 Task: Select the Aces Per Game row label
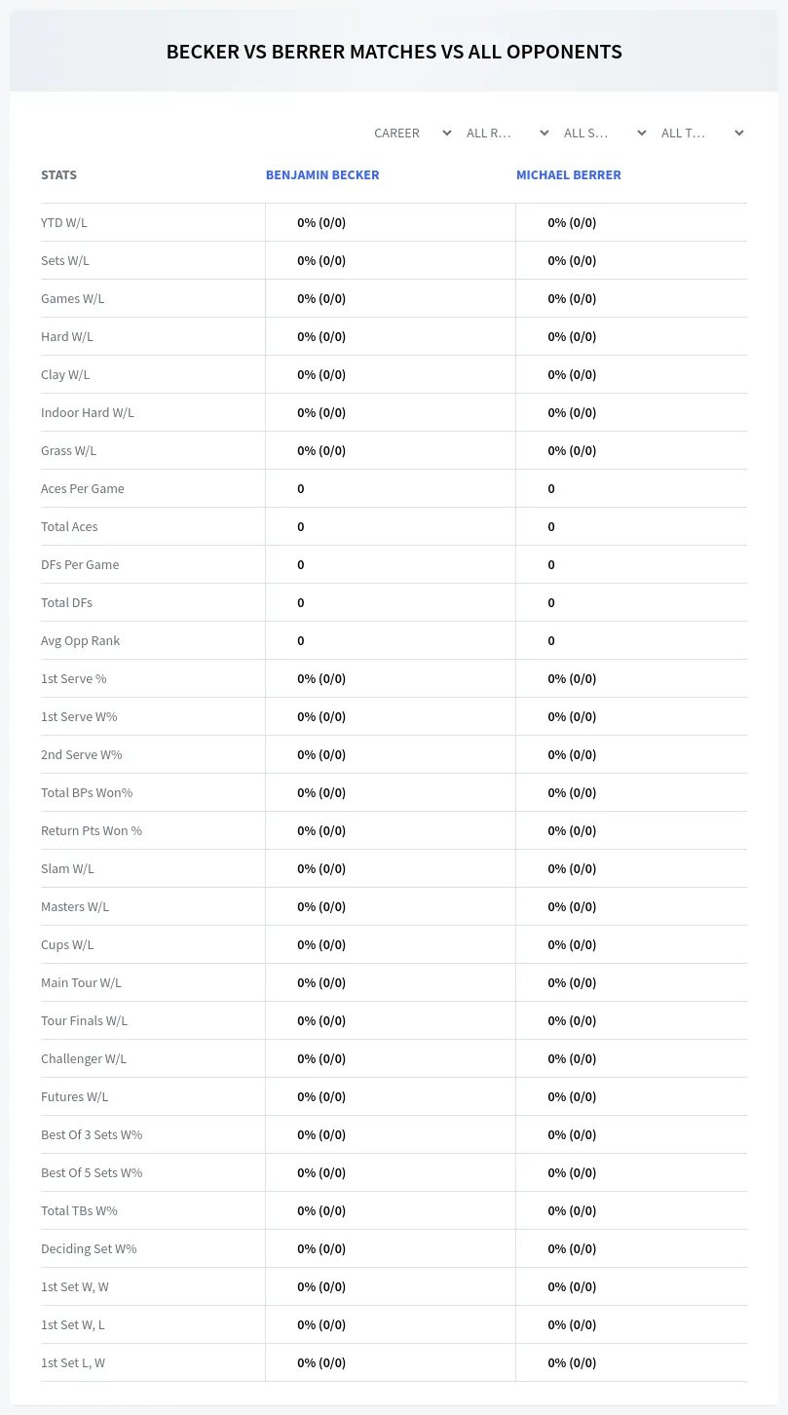pyautogui.click(x=83, y=488)
